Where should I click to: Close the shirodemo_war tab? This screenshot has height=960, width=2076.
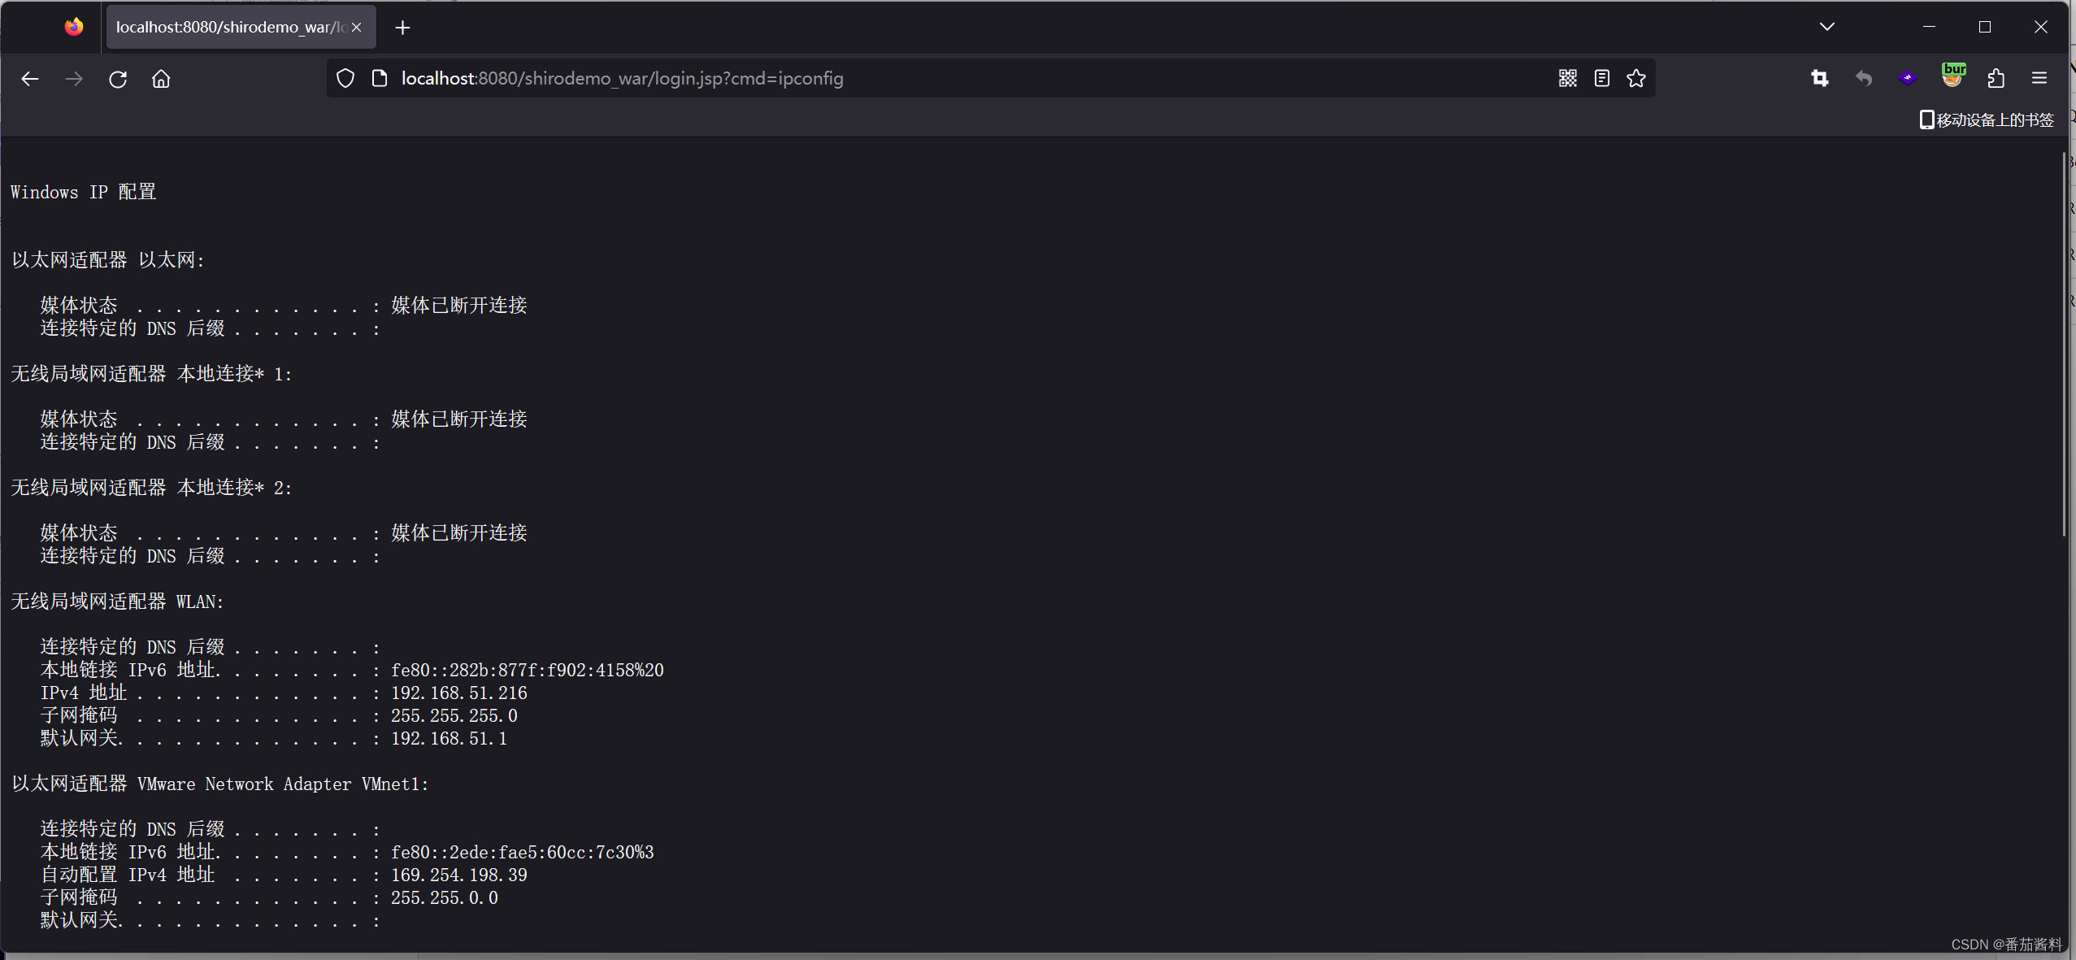[357, 27]
